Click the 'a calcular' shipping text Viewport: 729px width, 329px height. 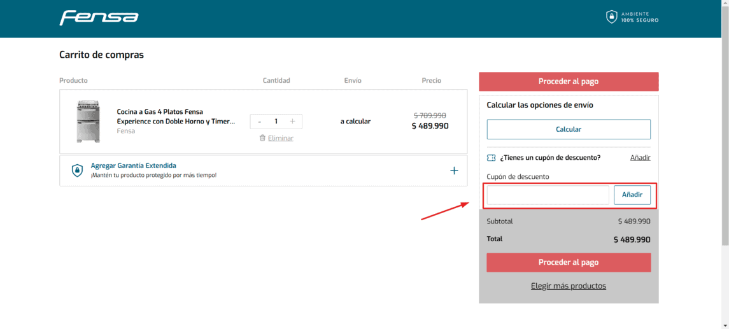tap(355, 122)
